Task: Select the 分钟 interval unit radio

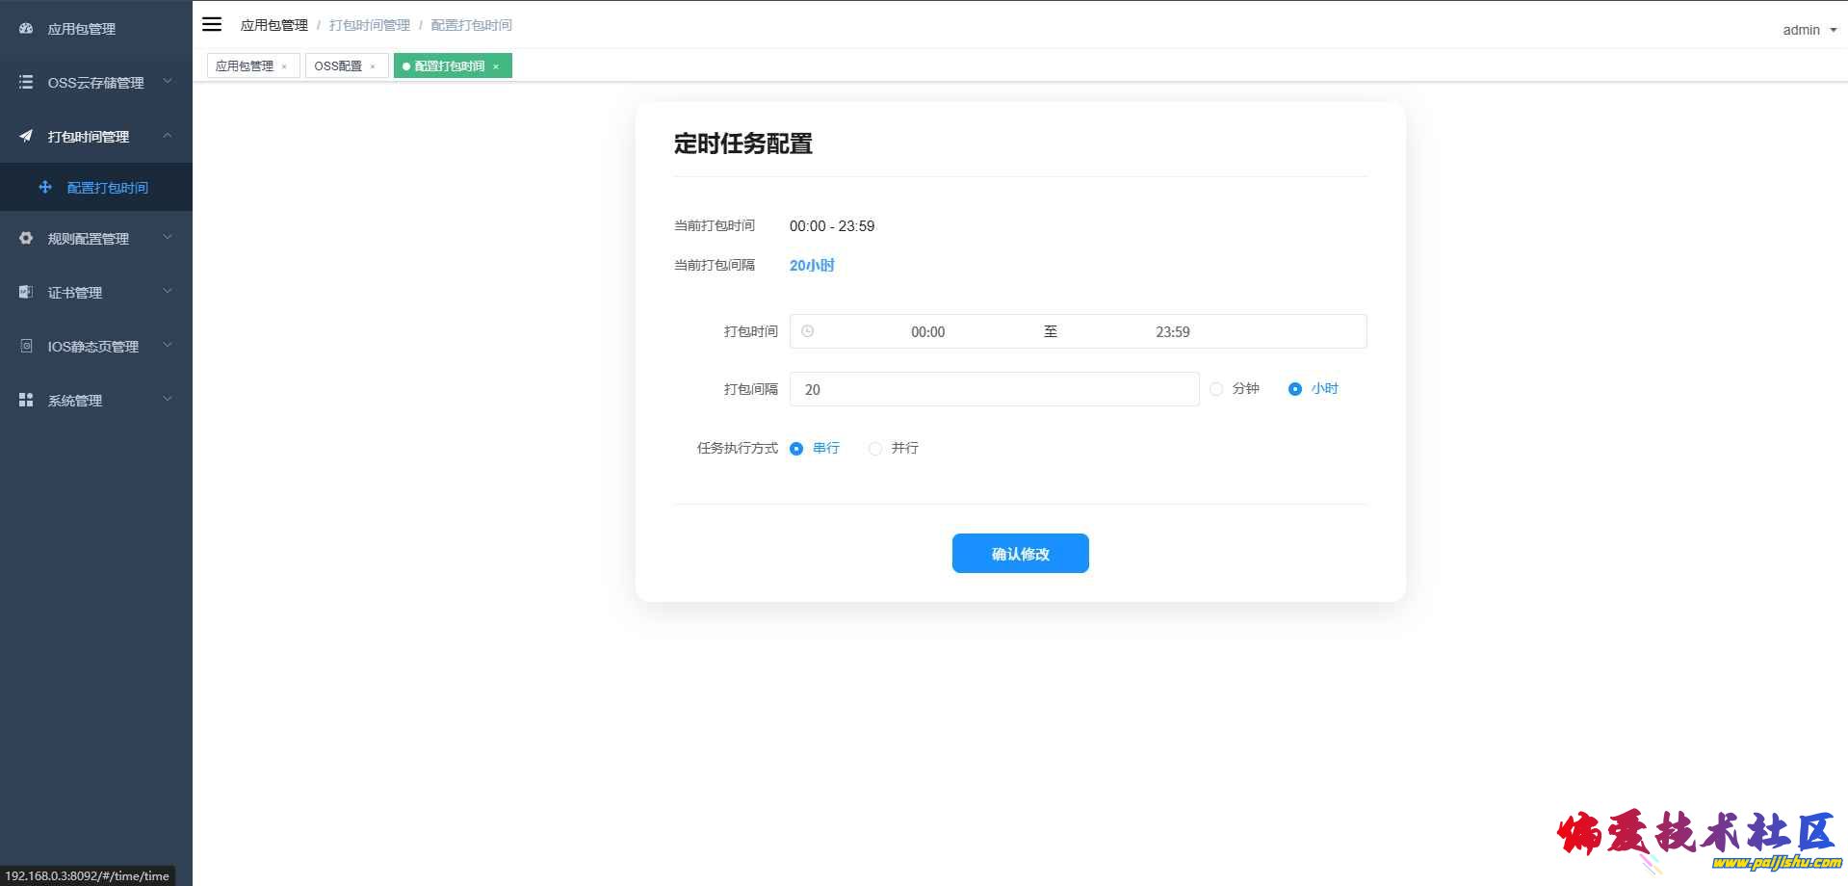Action: 1216,389
